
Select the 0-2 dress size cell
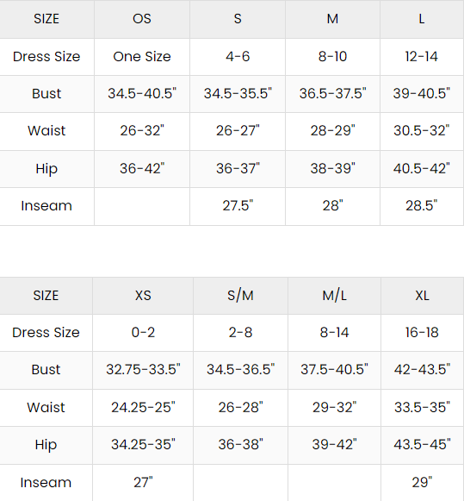click(x=143, y=333)
